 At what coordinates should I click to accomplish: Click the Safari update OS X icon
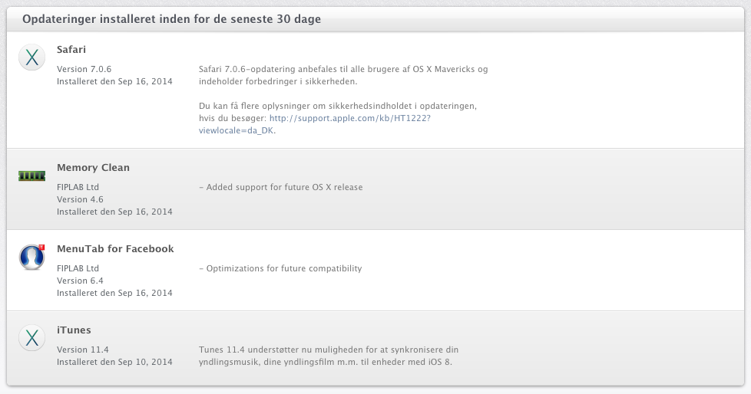[32, 57]
